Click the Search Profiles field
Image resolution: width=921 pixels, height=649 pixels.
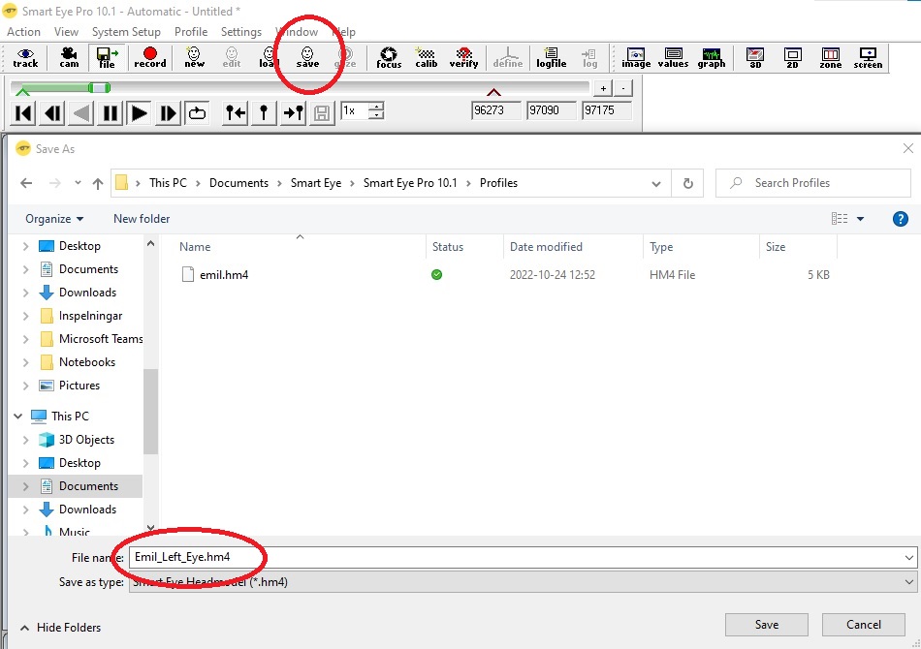tap(813, 183)
